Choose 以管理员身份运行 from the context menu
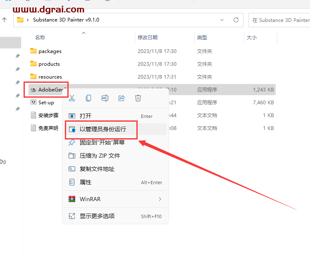 point(115,129)
